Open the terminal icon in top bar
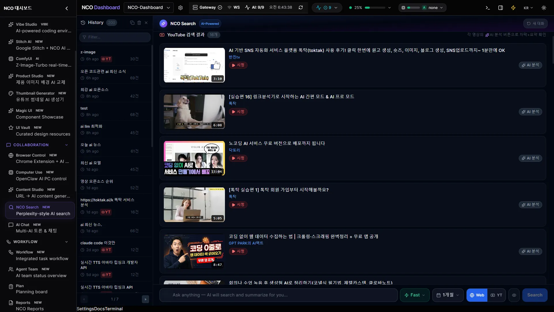The image size is (554, 312). pyautogui.click(x=488, y=8)
